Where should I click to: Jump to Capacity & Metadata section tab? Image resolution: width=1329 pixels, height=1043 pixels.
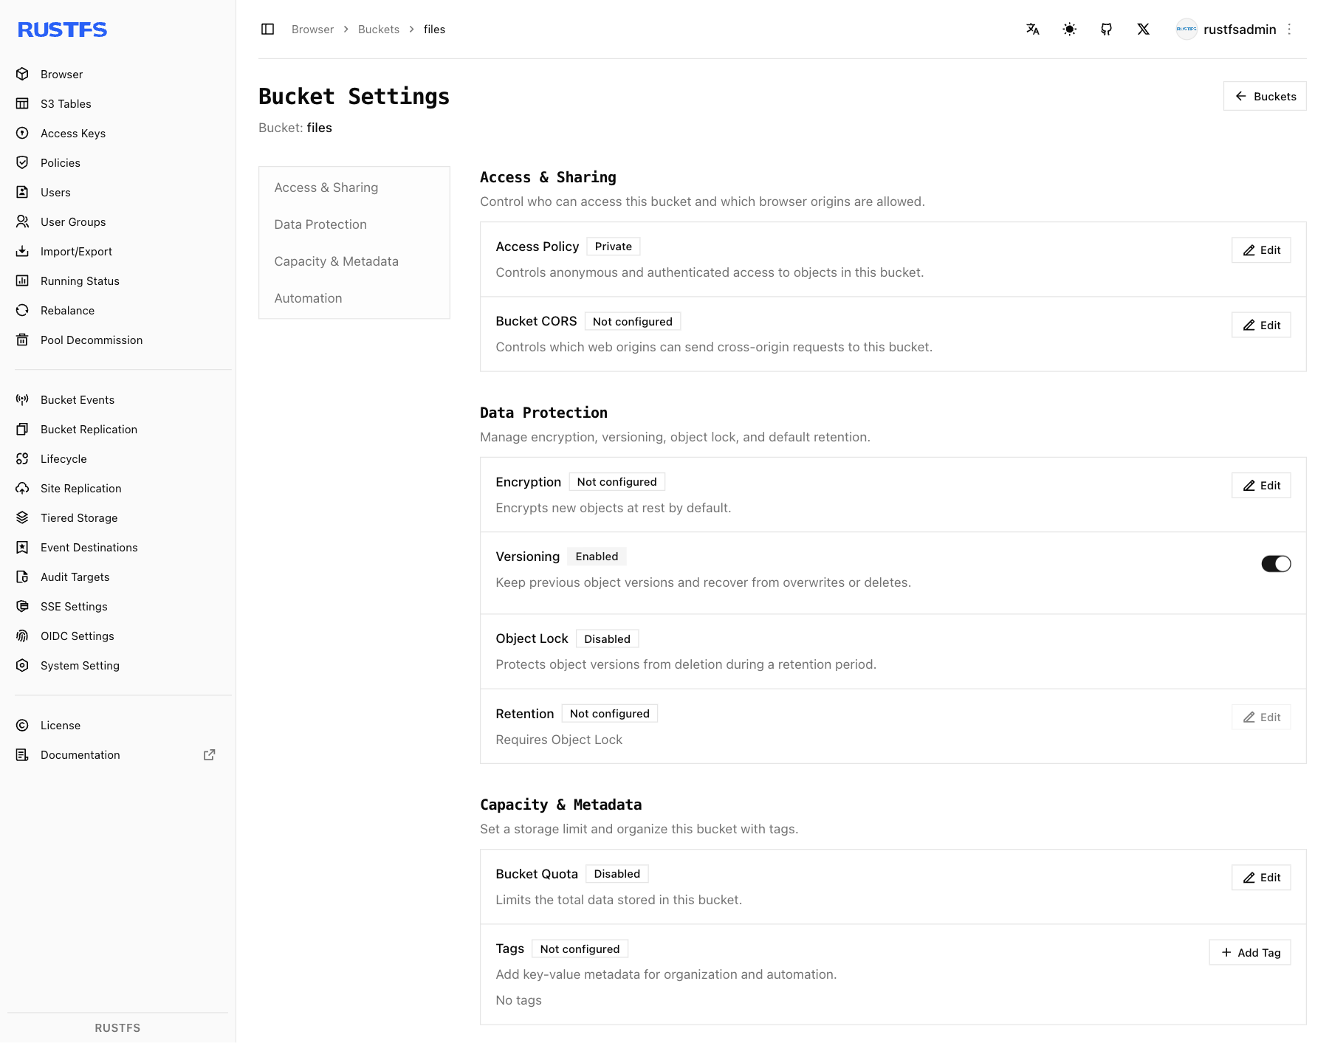click(x=354, y=261)
